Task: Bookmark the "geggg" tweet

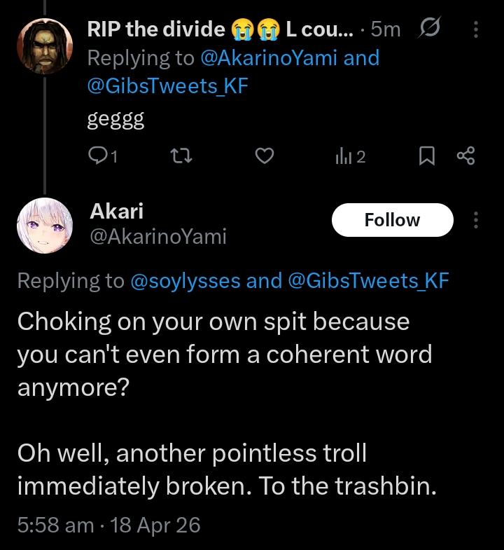Action: coord(426,157)
